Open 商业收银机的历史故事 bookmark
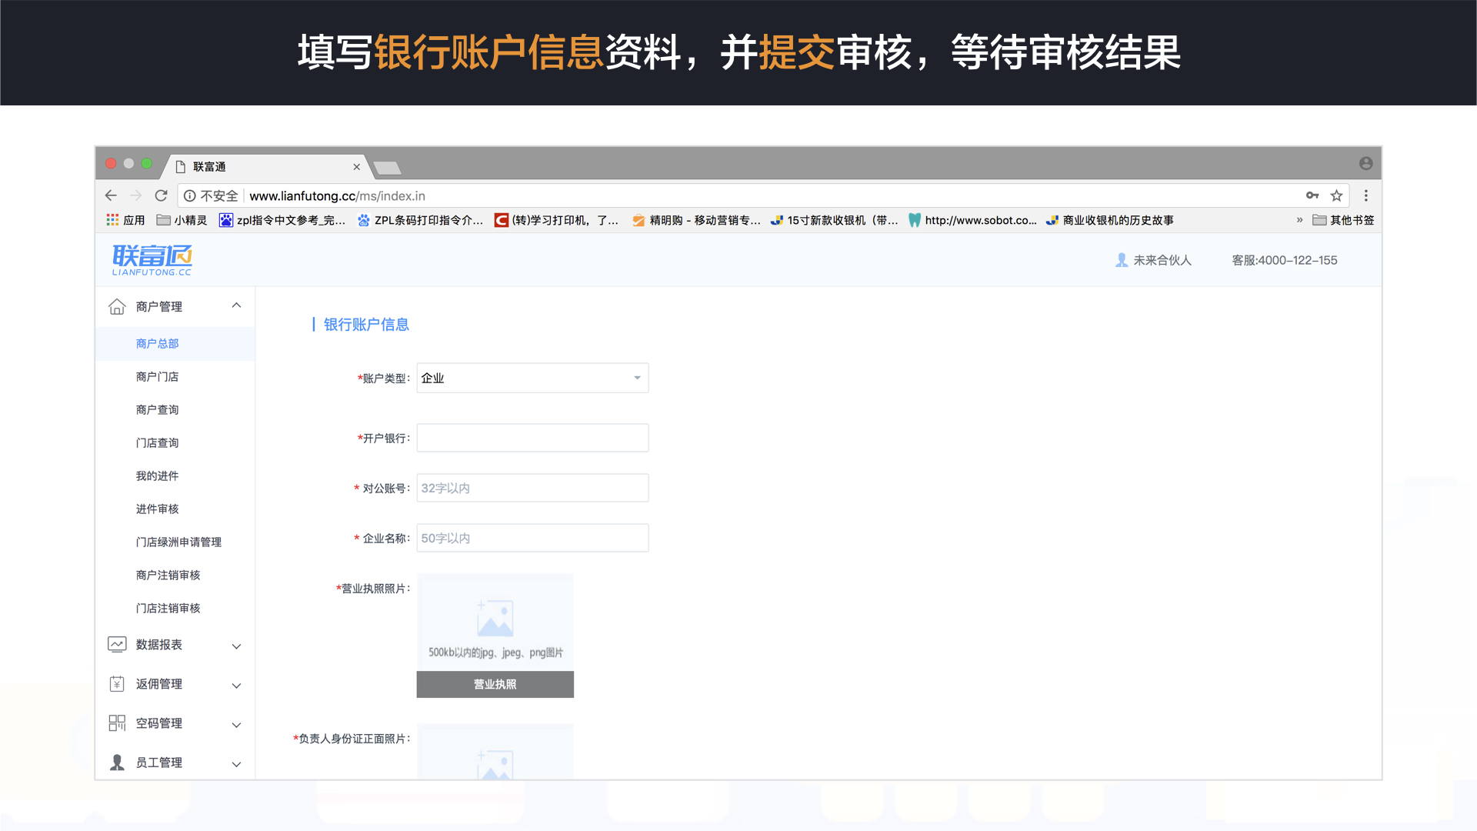Screen dimensions: 1477x831 [x=1110, y=220]
